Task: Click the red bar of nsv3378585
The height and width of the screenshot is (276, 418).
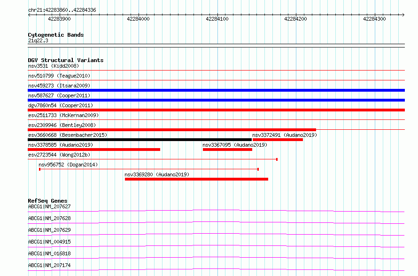Action: (x=94, y=150)
